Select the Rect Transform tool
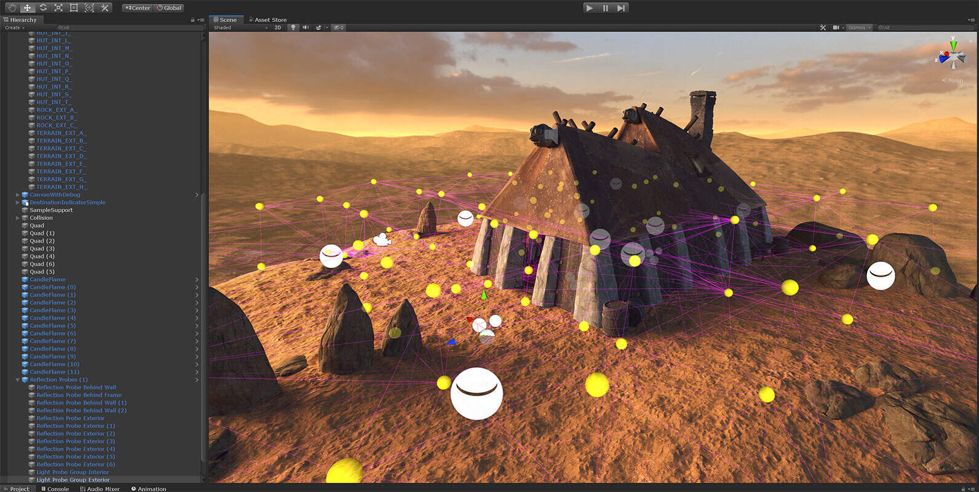This screenshot has height=492, width=979. [x=74, y=8]
